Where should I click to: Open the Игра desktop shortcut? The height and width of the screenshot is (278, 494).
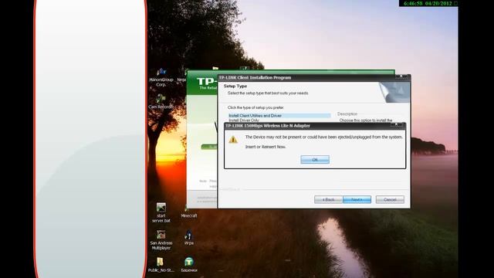coord(188,238)
